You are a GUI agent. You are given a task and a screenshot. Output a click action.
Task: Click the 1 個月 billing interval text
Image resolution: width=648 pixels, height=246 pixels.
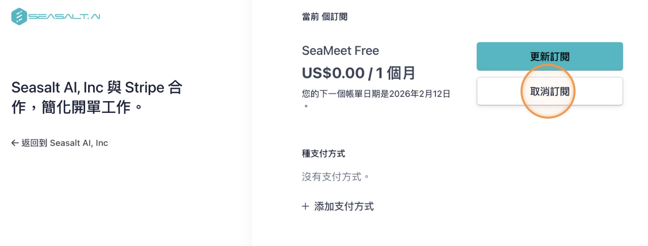pos(396,73)
